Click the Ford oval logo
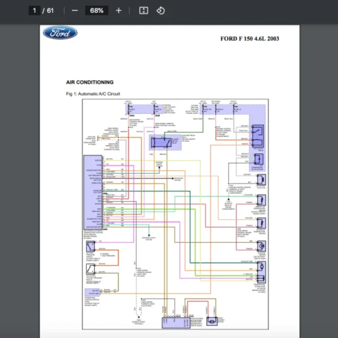Viewport: 338px width, 338px height. pos(60,33)
